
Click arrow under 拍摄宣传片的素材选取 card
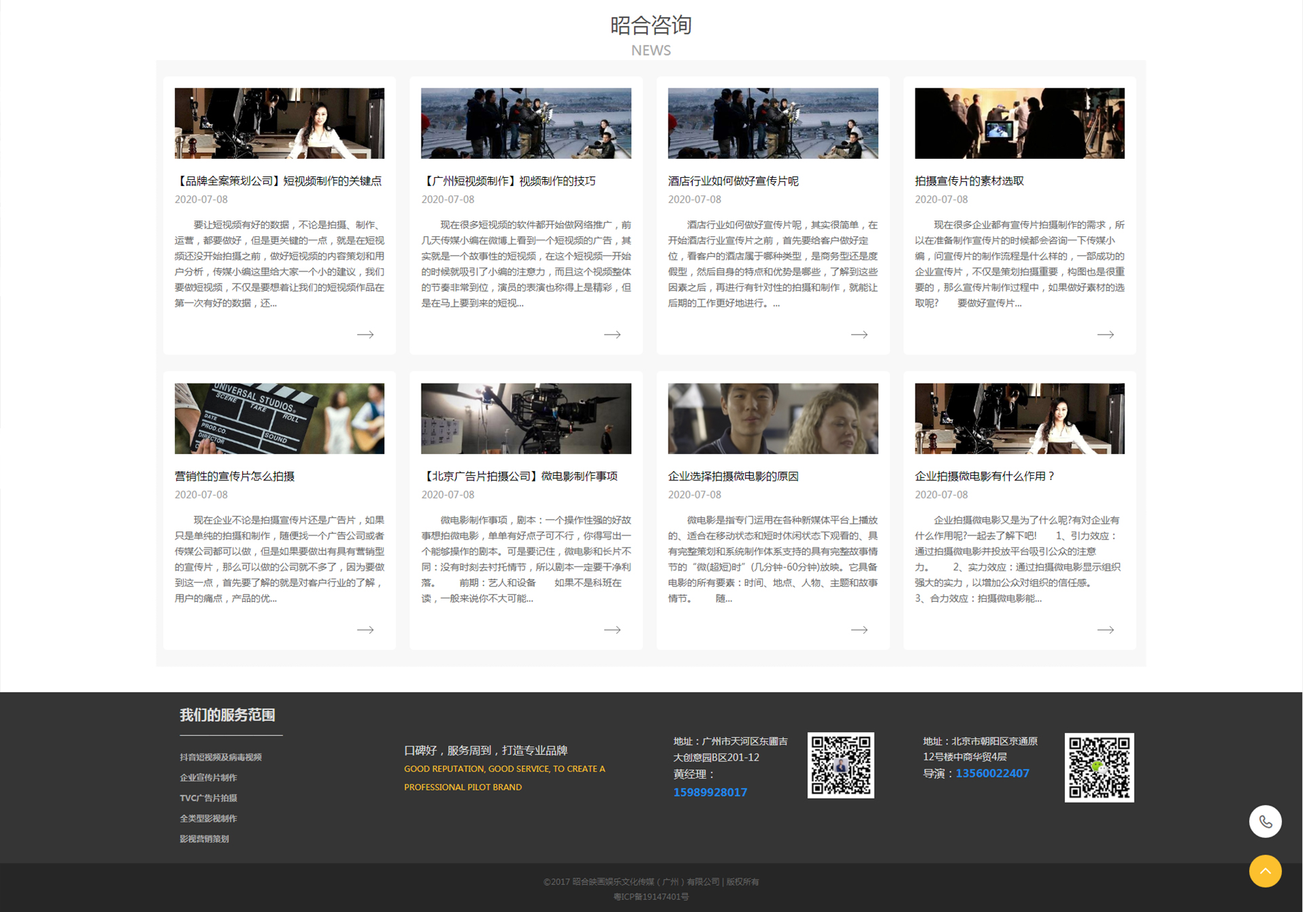tap(1106, 335)
